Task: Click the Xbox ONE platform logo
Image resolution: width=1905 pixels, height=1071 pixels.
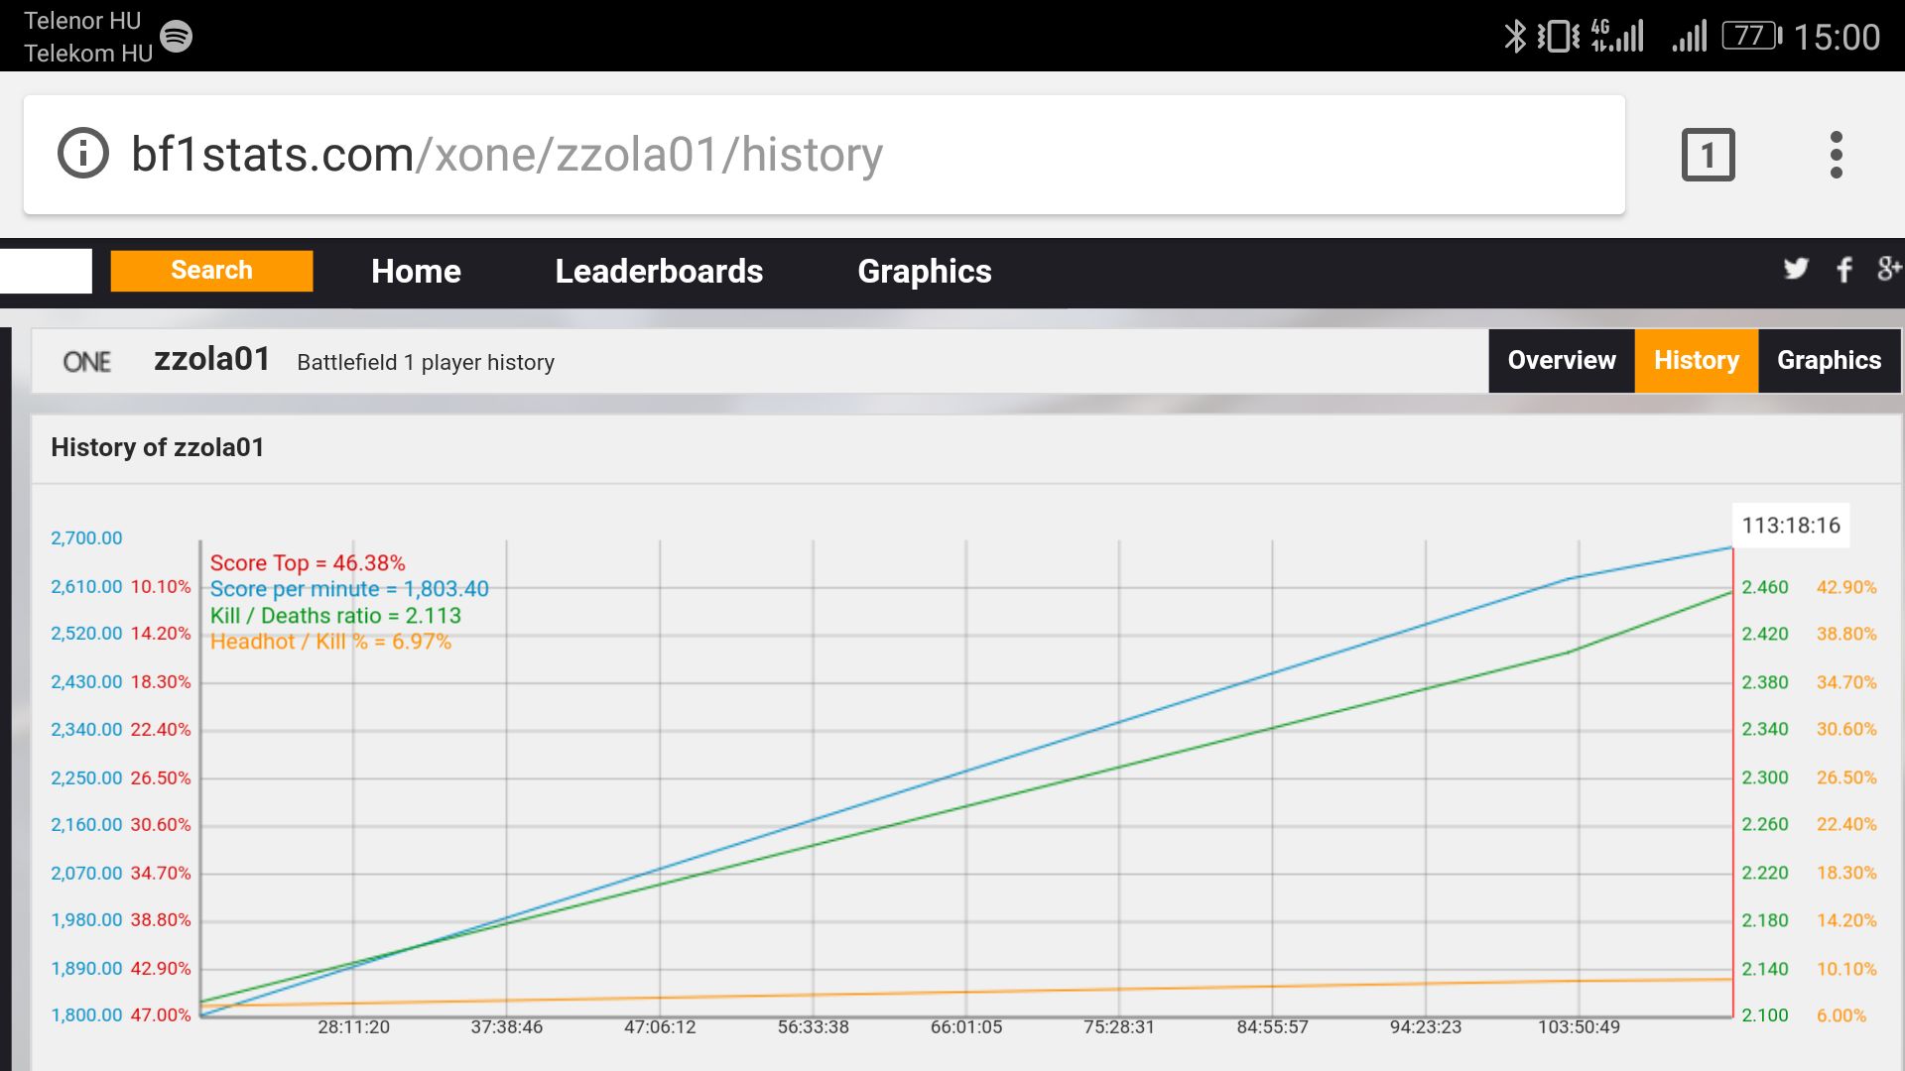Action: [x=87, y=362]
